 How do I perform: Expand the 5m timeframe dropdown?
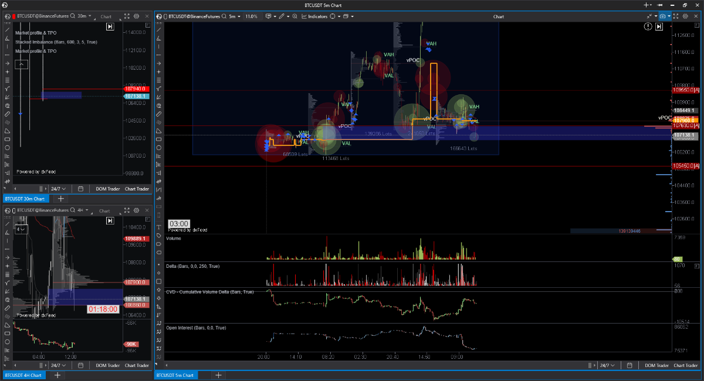point(235,16)
